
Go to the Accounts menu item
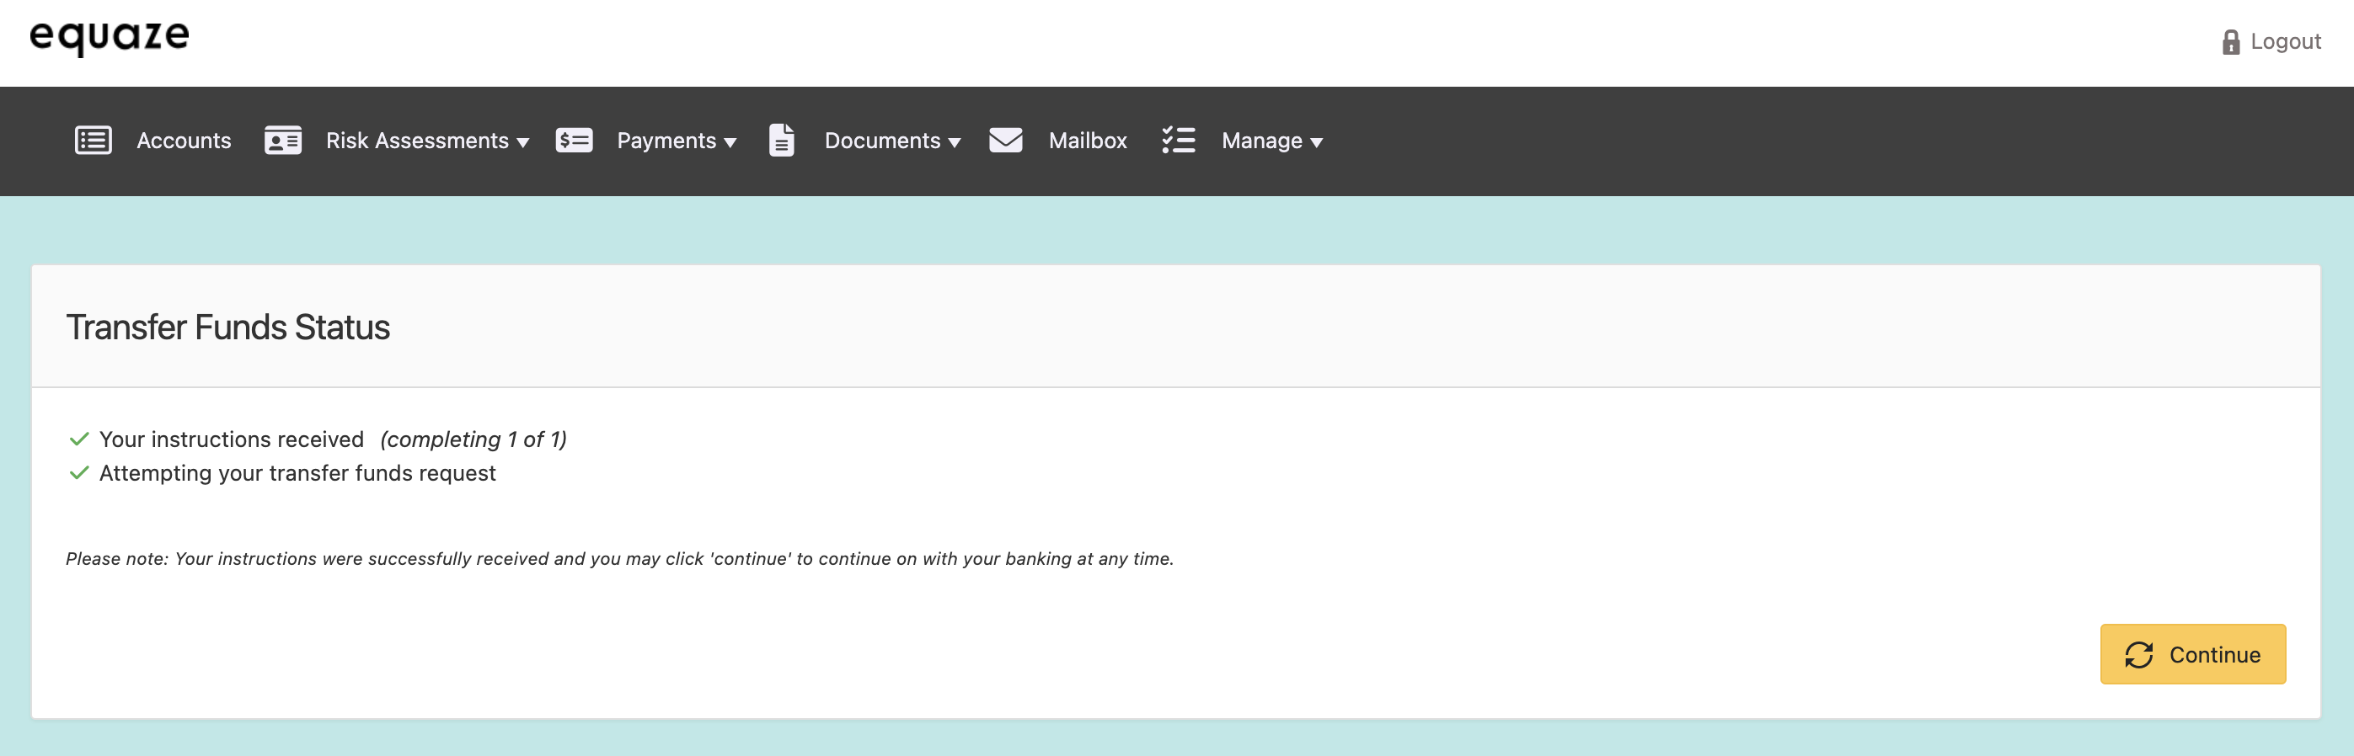(184, 141)
